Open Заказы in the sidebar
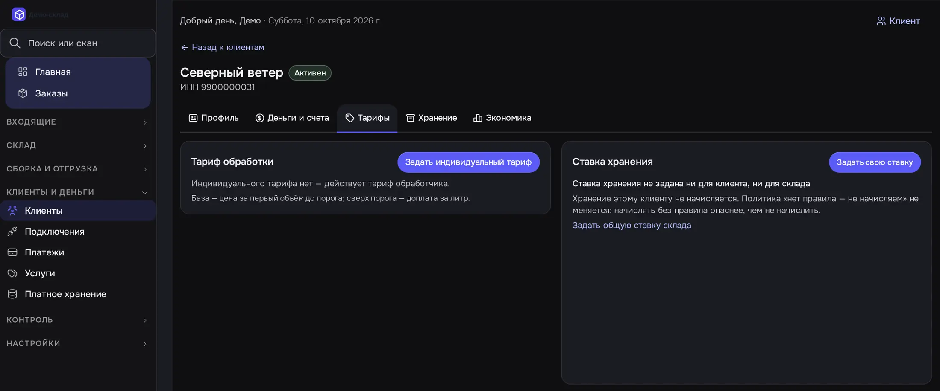Screen dimensions: 940x391 [x=78, y=93]
